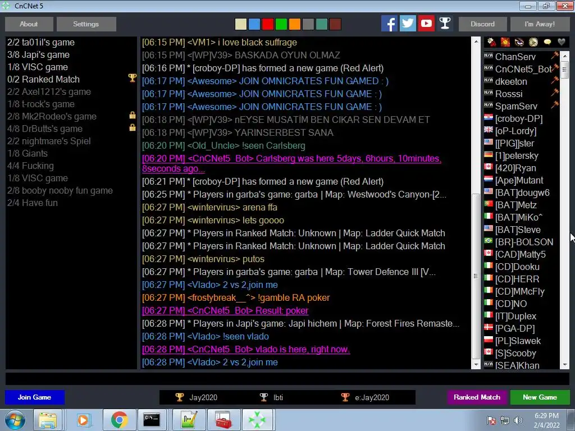Click the vlado is here, right now link
This screenshot has height=431, width=575.
[246, 349]
